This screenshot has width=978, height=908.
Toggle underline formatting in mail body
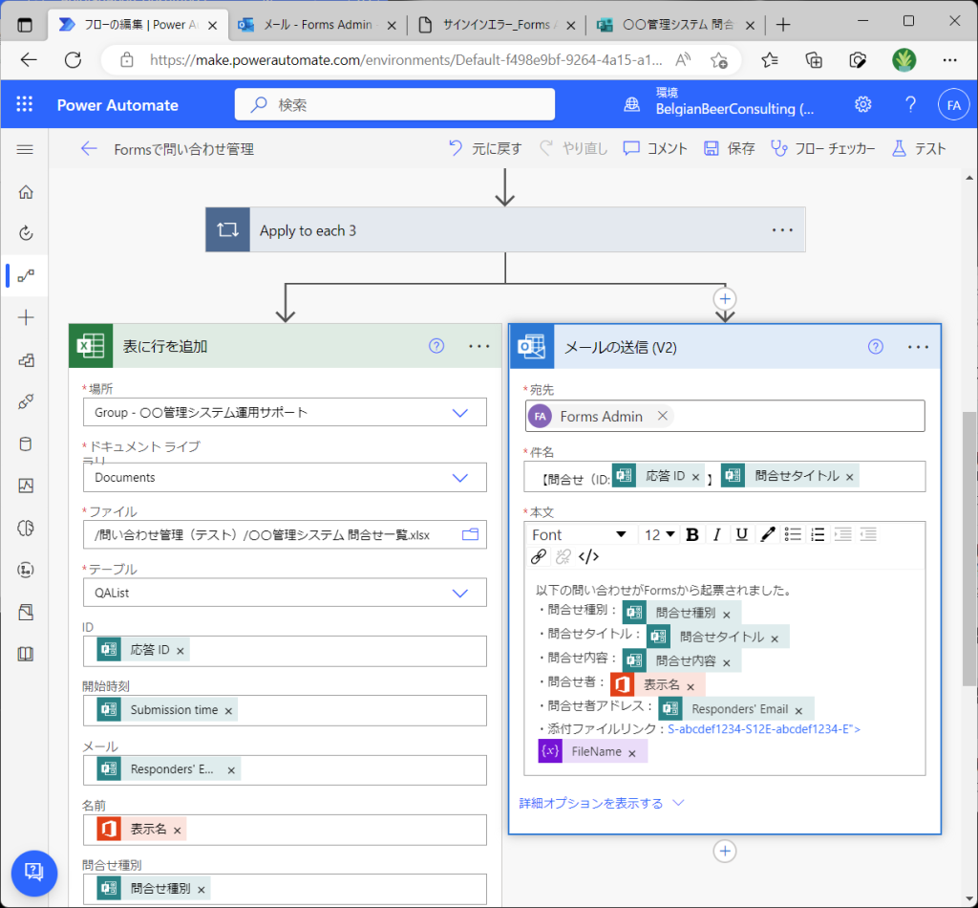tap(741, 534)
